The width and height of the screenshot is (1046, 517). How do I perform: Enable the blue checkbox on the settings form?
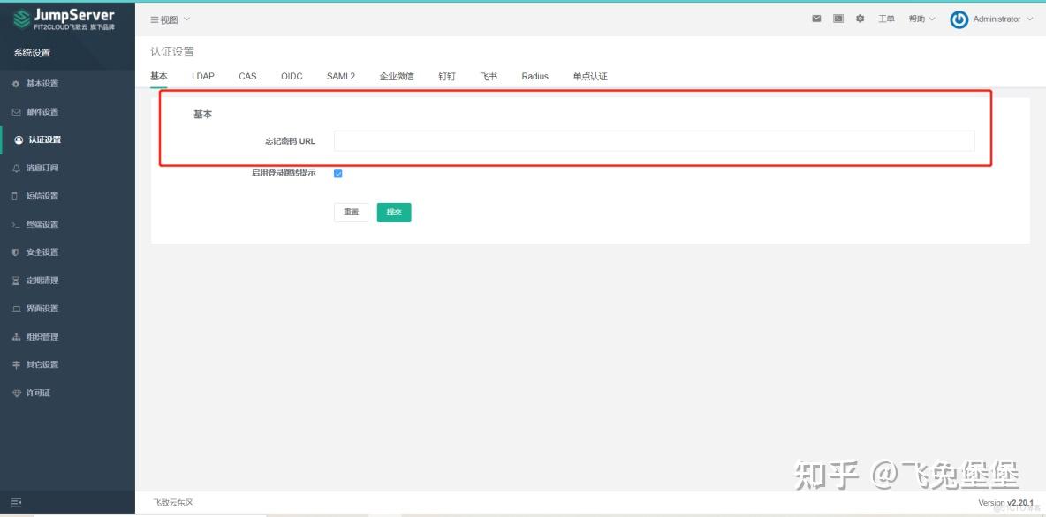pos(337,175)
